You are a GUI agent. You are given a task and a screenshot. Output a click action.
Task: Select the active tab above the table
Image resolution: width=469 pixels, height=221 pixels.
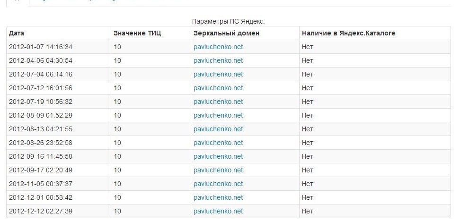[x=18, y=2]
